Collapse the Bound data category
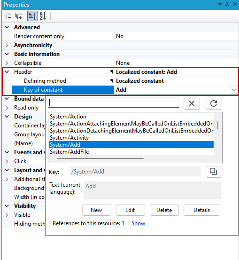 [7, 99]
